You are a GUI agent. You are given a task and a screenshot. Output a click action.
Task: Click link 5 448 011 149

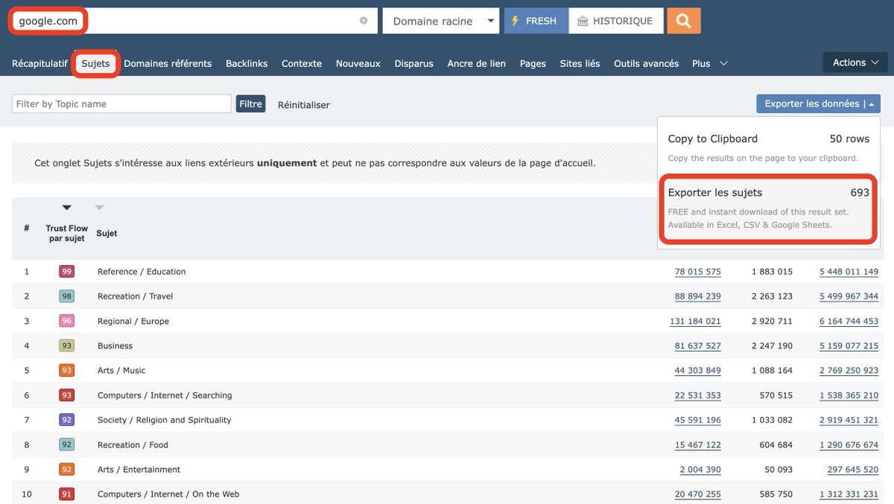(x=849, y=272)
